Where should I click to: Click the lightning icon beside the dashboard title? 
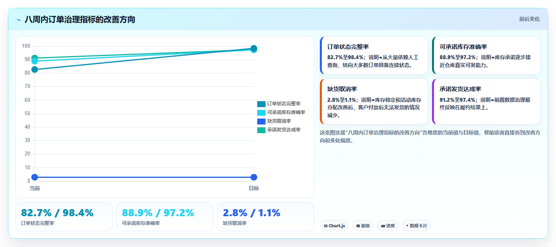pyautogui.click(x=19, y=20)
